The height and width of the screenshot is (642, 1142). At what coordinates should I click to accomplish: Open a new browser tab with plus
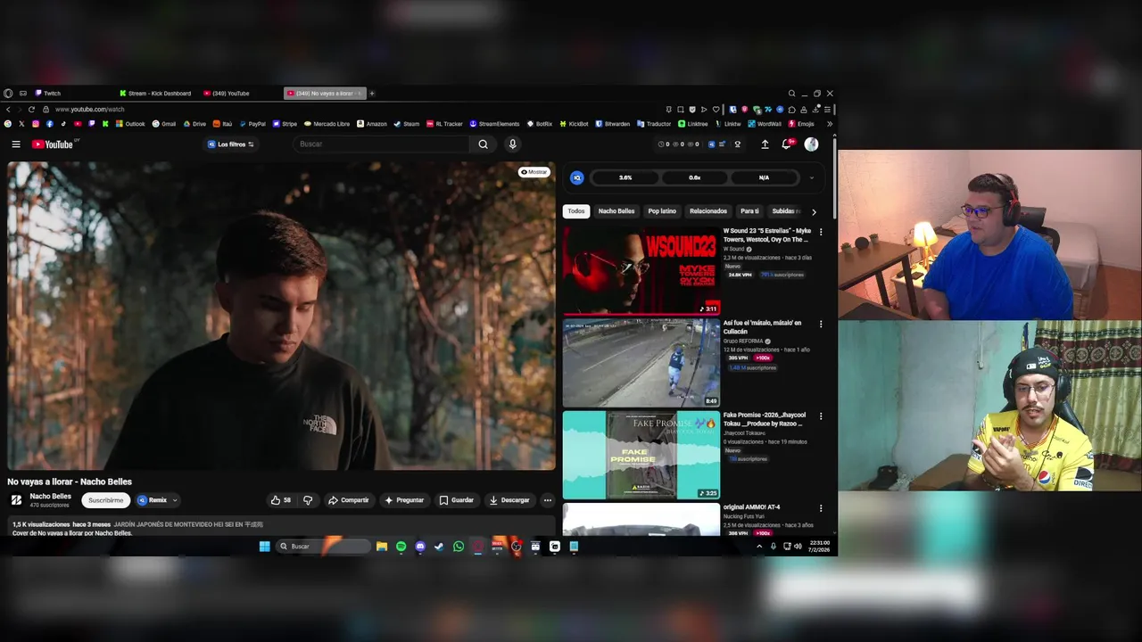click(372, 94)
